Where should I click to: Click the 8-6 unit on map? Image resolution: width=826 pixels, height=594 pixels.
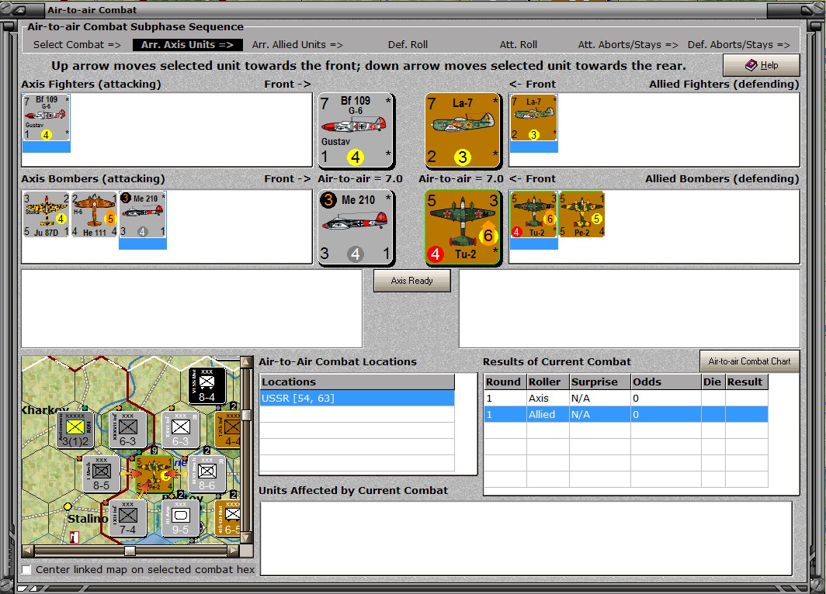(207, 474)
